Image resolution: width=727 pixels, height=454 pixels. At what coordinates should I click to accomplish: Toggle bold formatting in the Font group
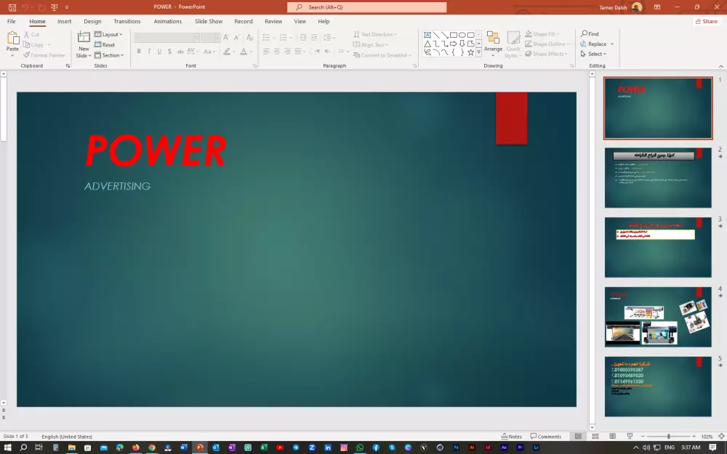click(x=139, y=52)
